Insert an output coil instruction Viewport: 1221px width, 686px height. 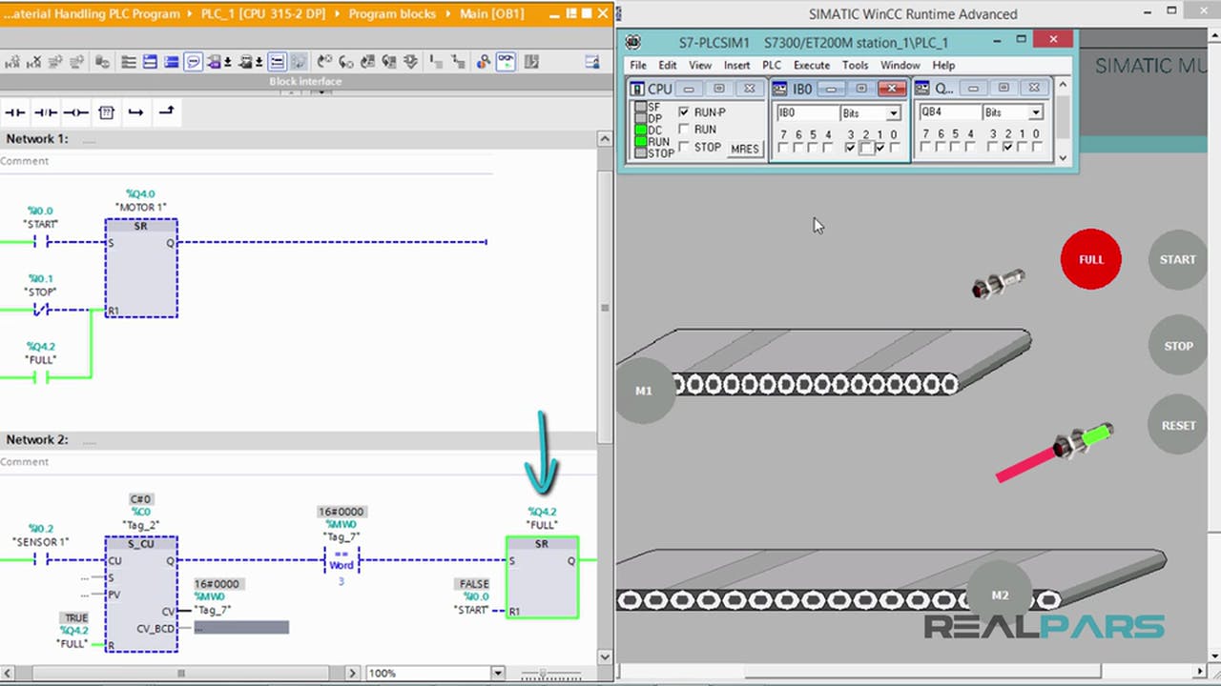[x=75, y=112]
